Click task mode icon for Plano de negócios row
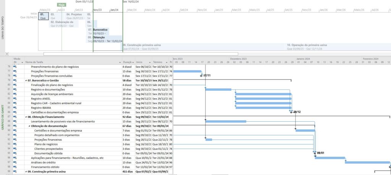Image resolution: width=391 pixels, height=175 pixels. [x=15, y=144]
